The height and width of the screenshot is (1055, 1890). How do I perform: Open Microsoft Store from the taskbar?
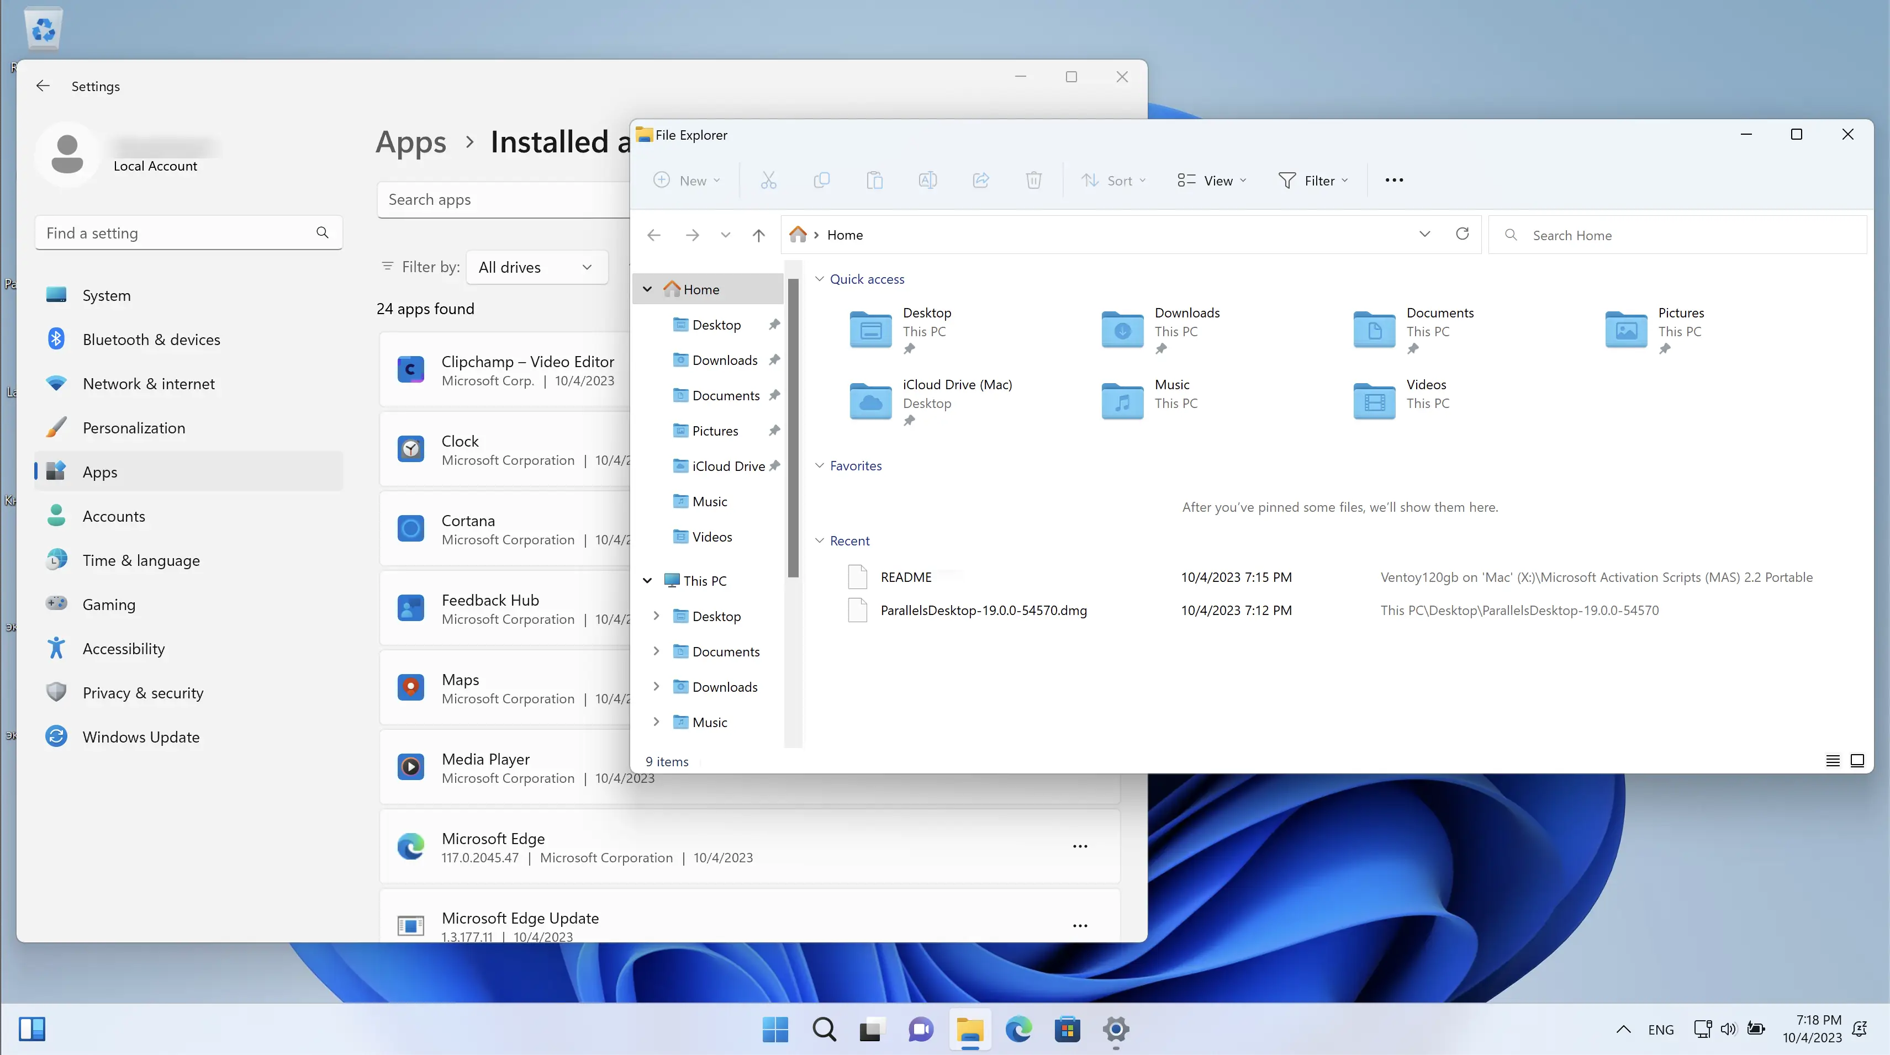[1068, 1030]
